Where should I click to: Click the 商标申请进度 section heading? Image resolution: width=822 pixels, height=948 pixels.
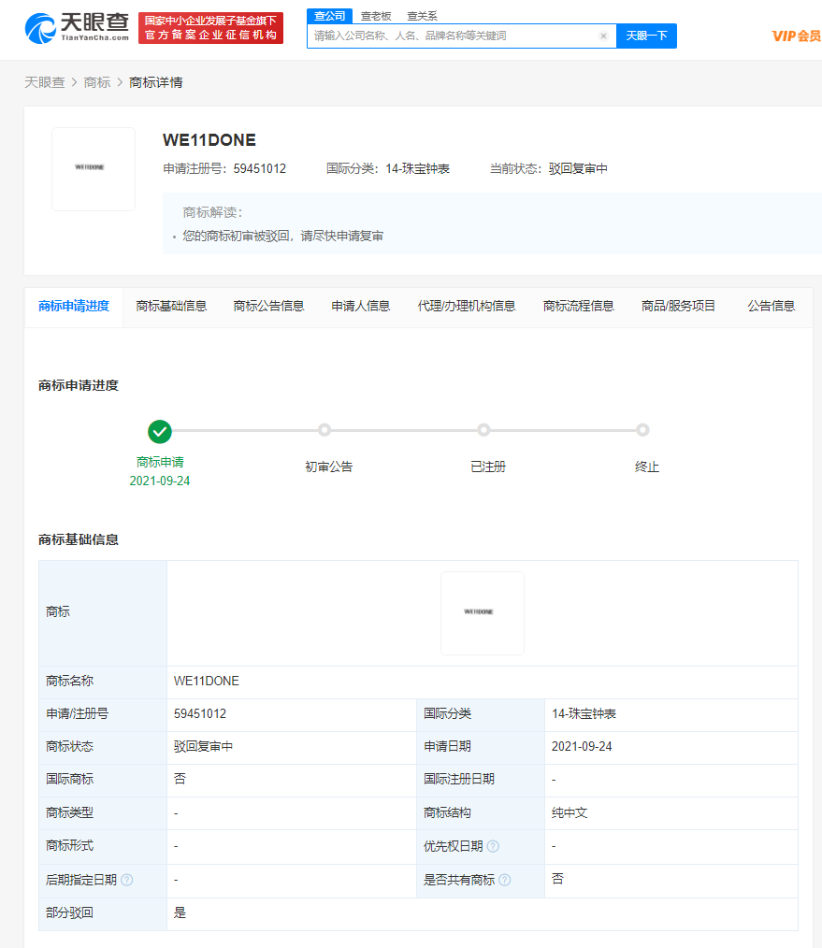[x=78, y=386]
